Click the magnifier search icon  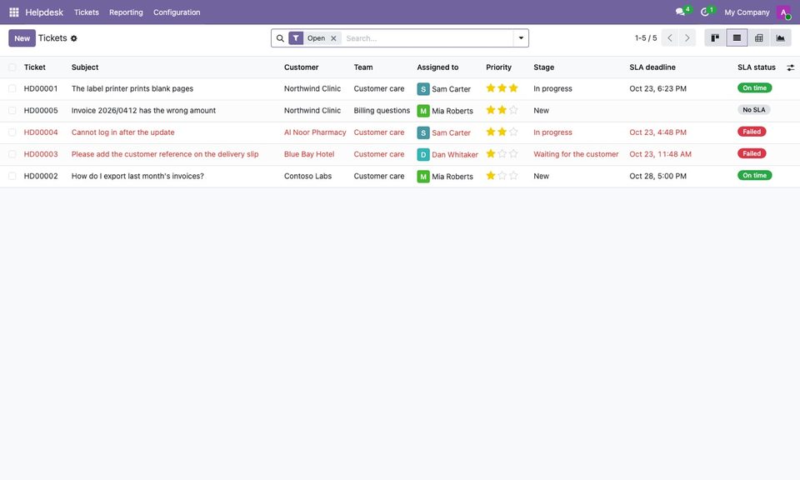coord(280,38)
